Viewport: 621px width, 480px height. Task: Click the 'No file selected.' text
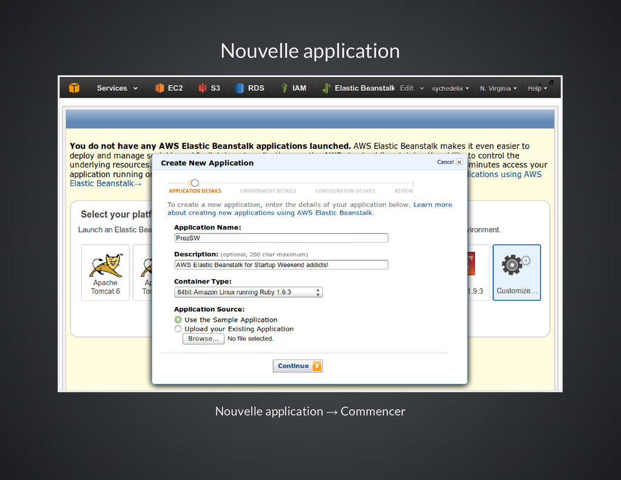coord(250,339)
